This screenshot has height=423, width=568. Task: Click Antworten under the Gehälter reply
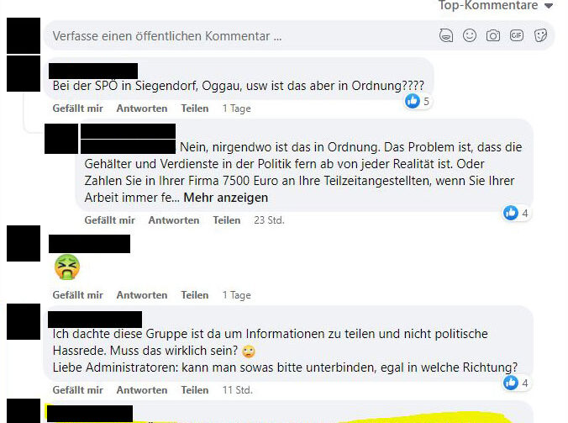click(174, 220)
